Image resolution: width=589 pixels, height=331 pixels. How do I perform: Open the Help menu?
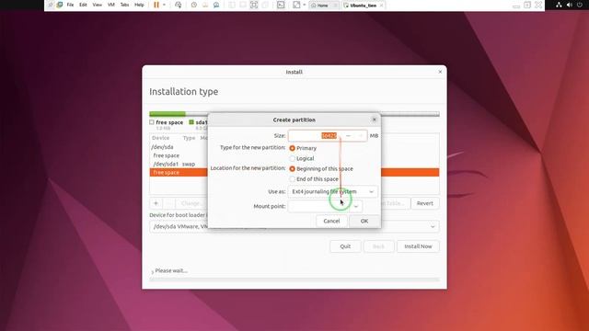pos(139,5)
